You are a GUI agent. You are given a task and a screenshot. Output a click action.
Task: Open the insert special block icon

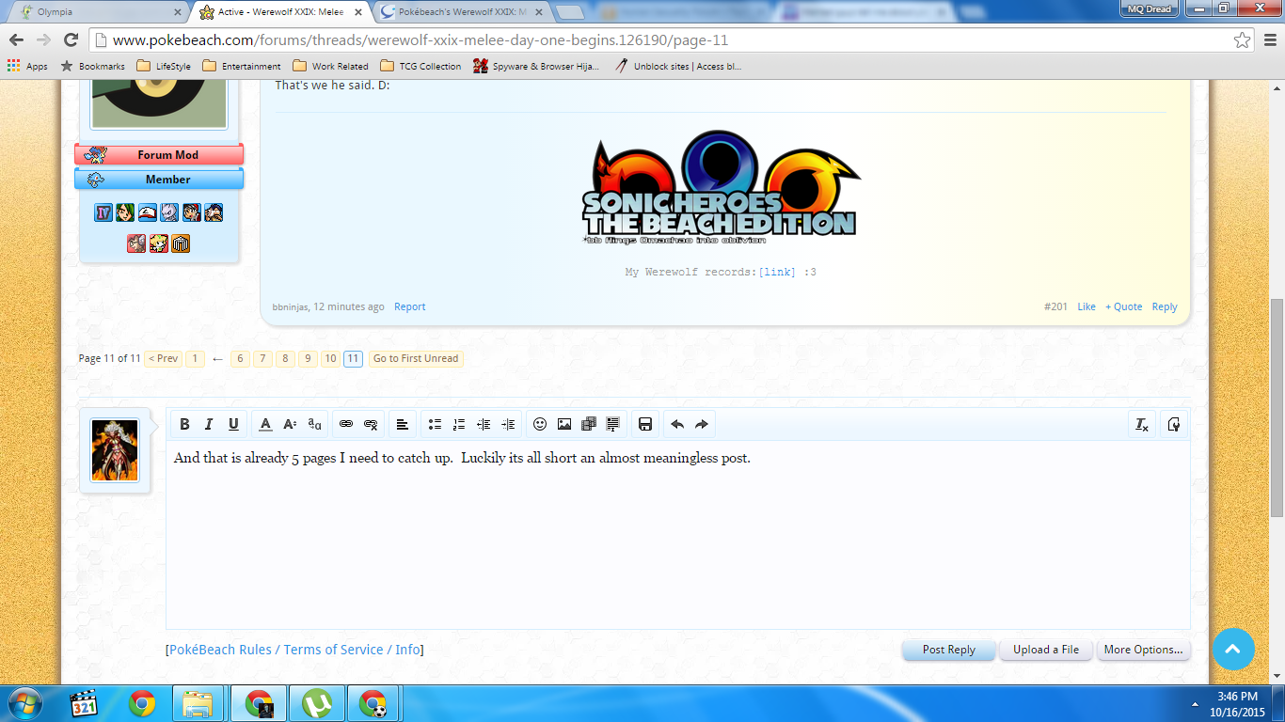click(613, 425)
